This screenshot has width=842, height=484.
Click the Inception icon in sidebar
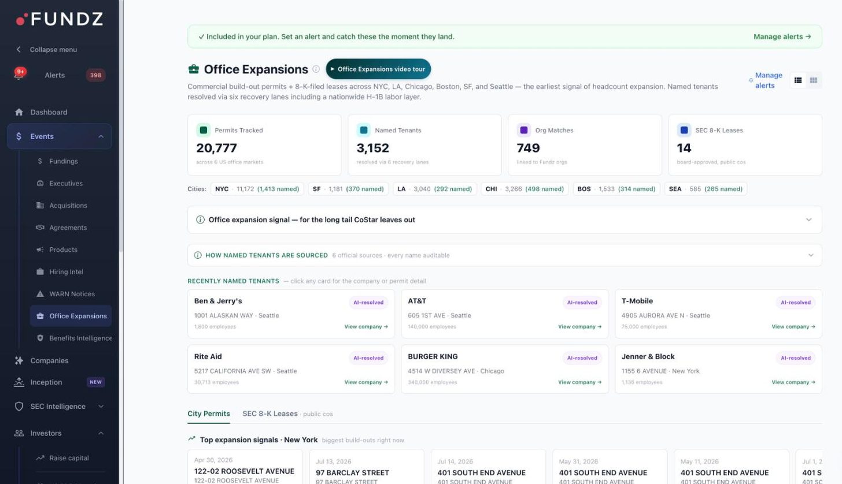(x=19, y=382)
